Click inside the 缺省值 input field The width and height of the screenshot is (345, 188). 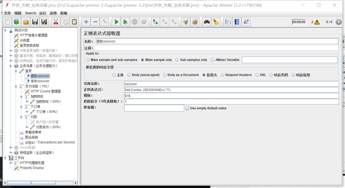(153, 108)
